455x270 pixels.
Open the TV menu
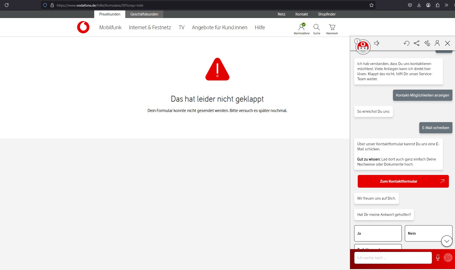(182, 27)
